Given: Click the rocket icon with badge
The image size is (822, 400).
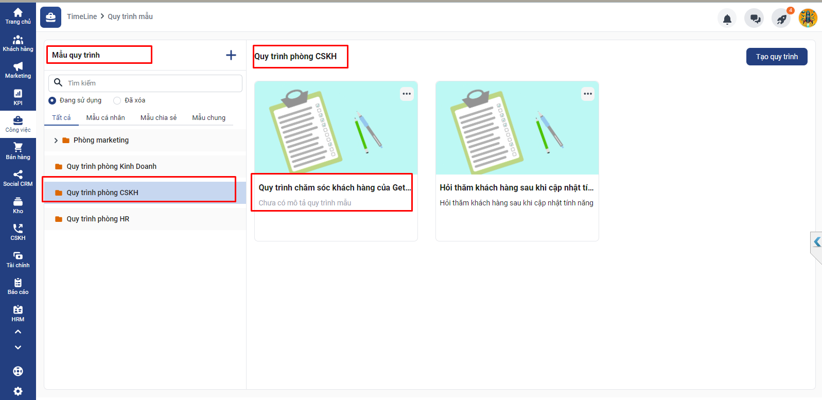Looking at the screenshot, I should click(781, 20).
